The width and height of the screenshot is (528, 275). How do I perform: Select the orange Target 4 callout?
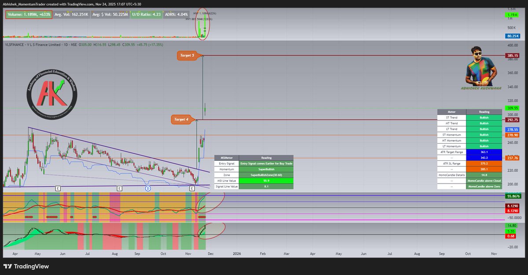[184, 119]
